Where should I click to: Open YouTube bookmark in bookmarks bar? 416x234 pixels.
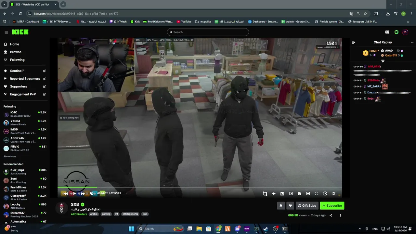184,22
